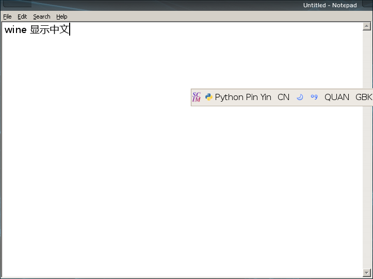The width and height of the screenshot is (373, 279).
Task: Toggle the punctuation width icon
Action: tap(314, 97)
